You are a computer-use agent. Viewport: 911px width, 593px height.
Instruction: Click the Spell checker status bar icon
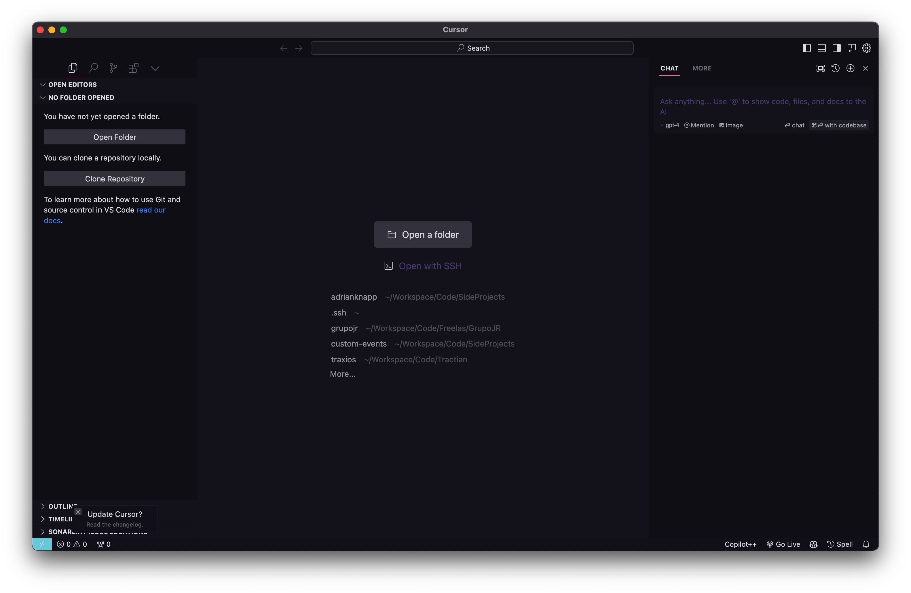coord(839,544)
